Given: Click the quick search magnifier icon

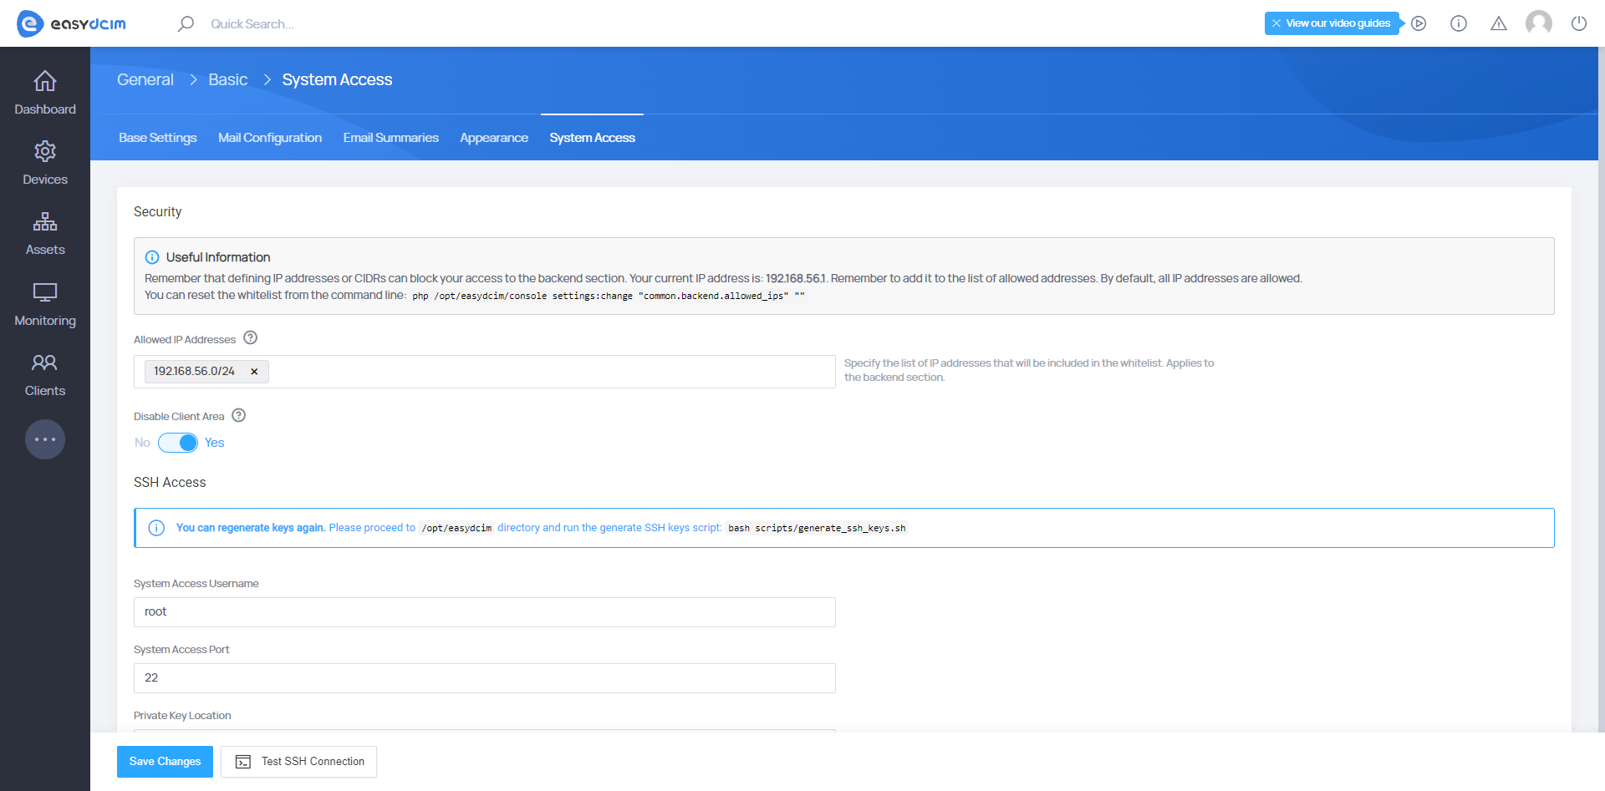Looking at the screenshot, I should click(x=186, y=23).
